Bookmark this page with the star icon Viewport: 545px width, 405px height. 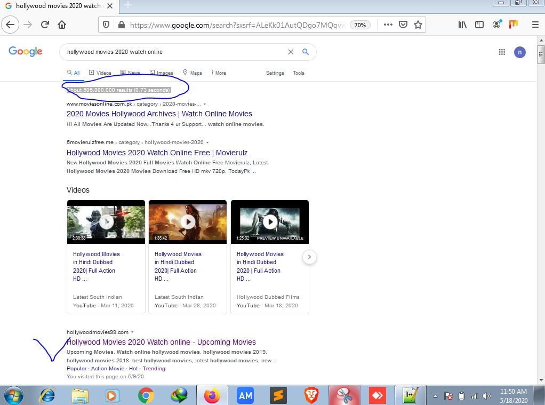(x=419, y=25)
